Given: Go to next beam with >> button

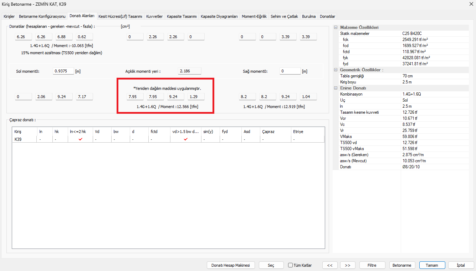Looking at the screenshot, I should tap(348, 265).
